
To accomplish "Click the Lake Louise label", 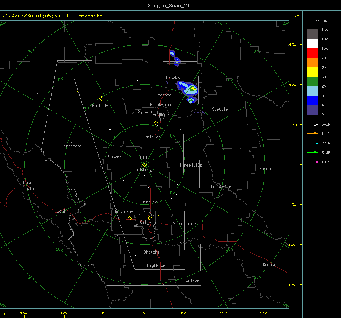I will (29, 186).
